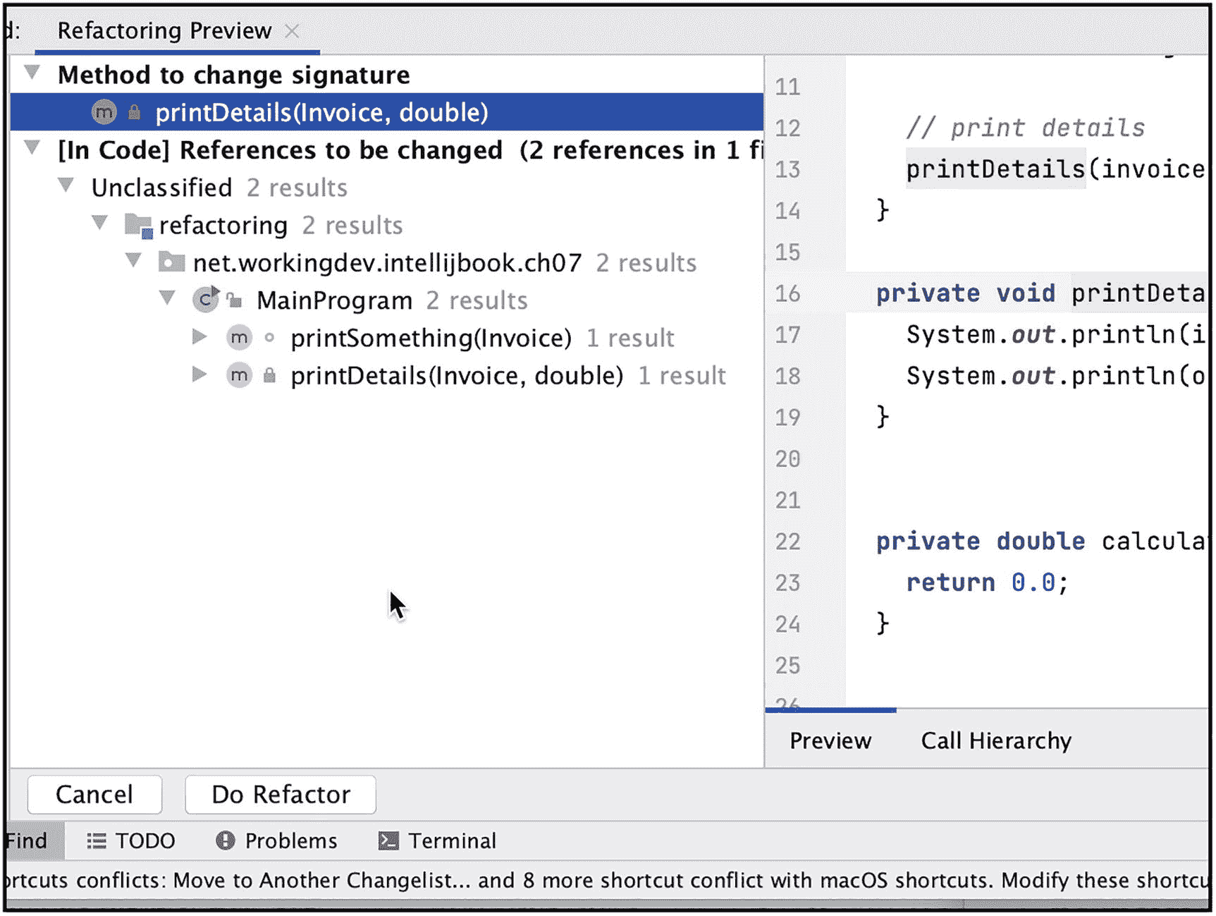This screenshot has width=1216, height=916.
Task: Click the TODO list icon
Action: point(97,841)
